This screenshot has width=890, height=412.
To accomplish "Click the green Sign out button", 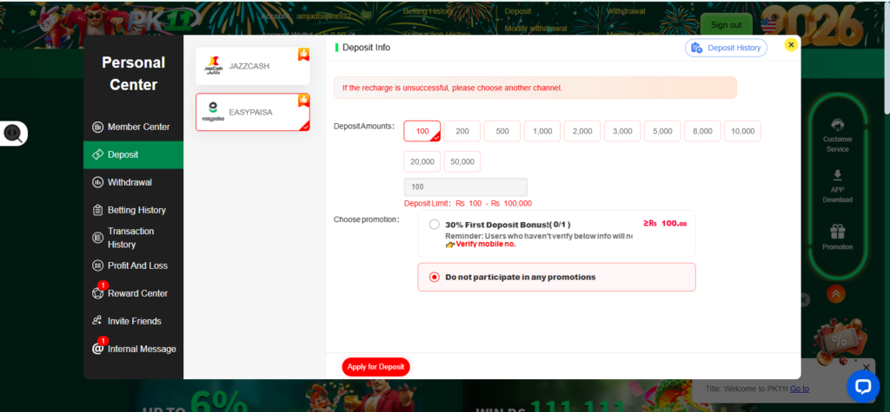I will pyautogui.click(x=726, y=25).
